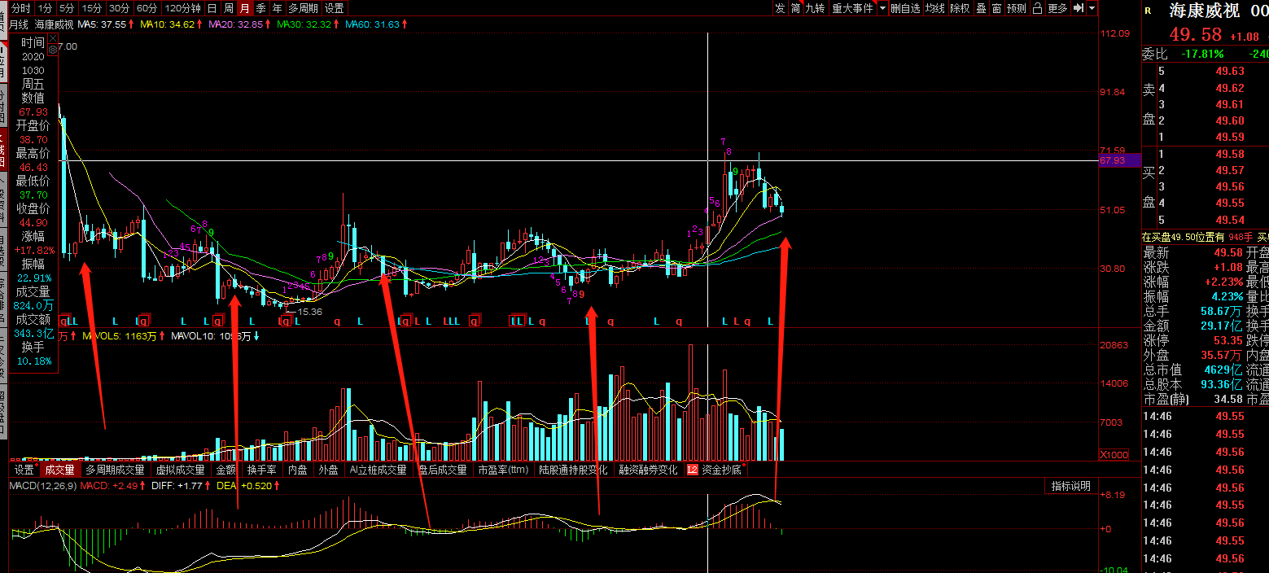Click 删自选 to remove from watchlist
1269x573 pixels.
click(x=905, y=8)
